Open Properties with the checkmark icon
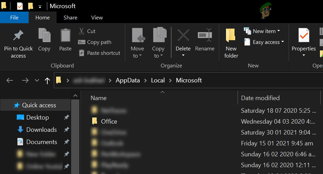The height and width of the screenshot is (174, 323). coord(304,36)
